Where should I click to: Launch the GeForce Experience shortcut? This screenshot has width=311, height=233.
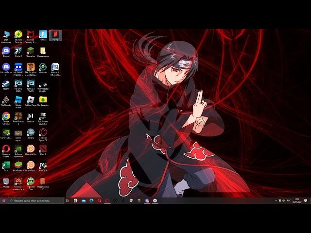click(x=18, y=151)
